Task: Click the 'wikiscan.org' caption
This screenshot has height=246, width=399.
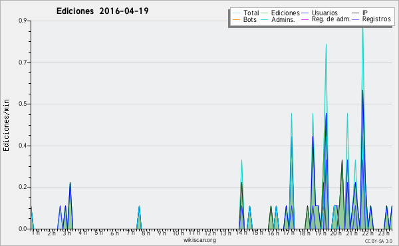Action: [199, 240]
